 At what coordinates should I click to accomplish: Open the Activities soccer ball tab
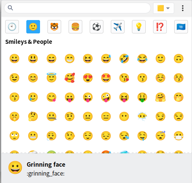tap(96, 27)
